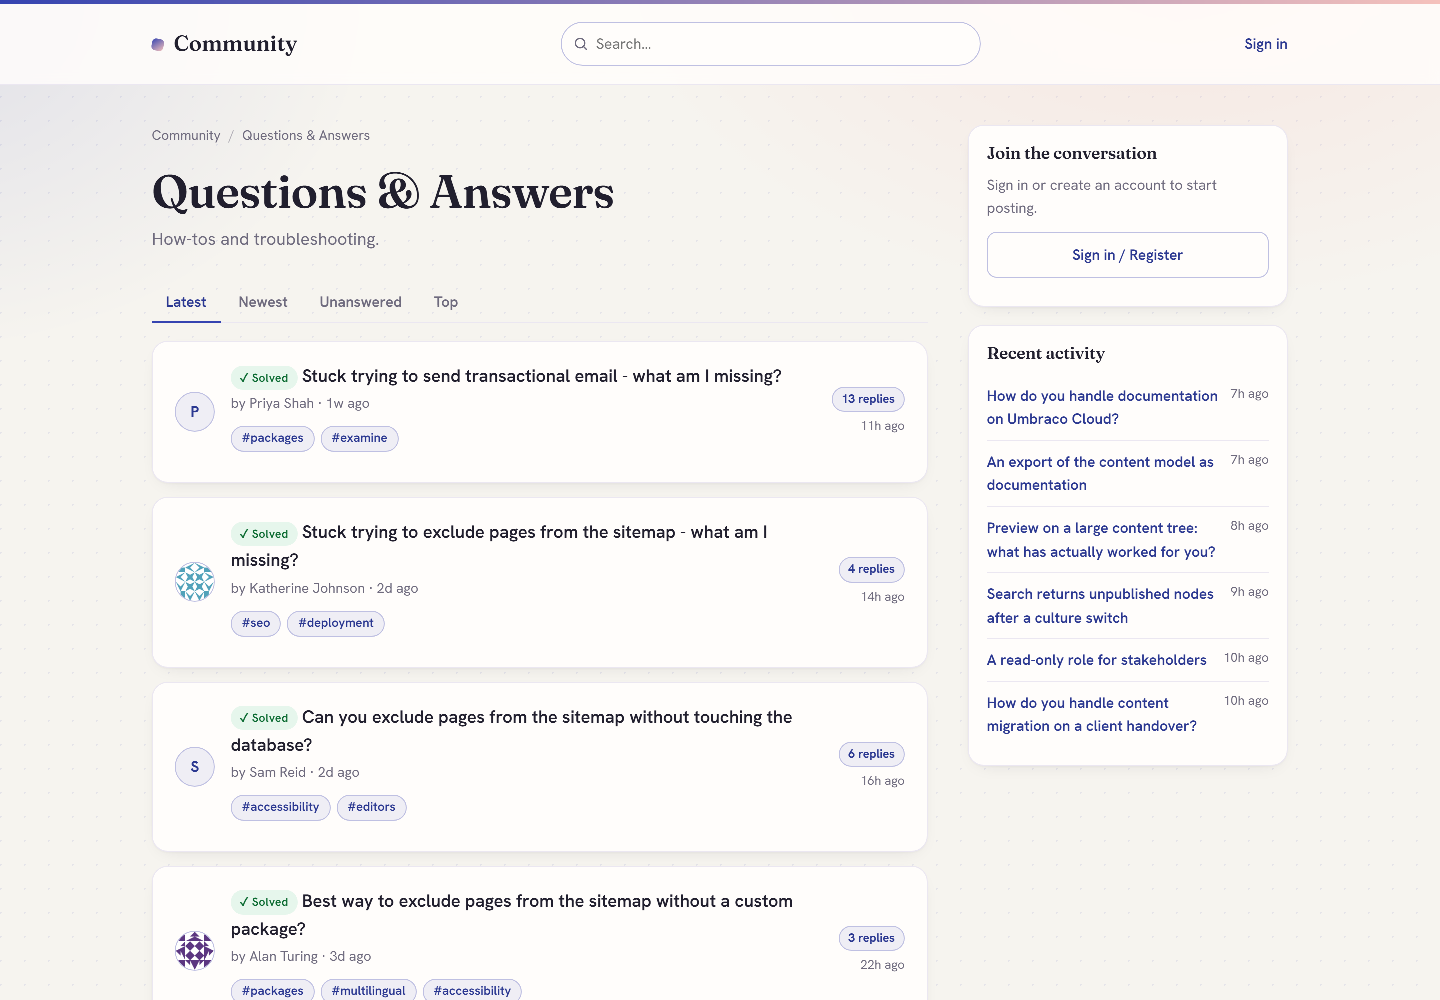Select the Latest tab
Viewport: 1440px width, 1000px height.
[186, 302]
